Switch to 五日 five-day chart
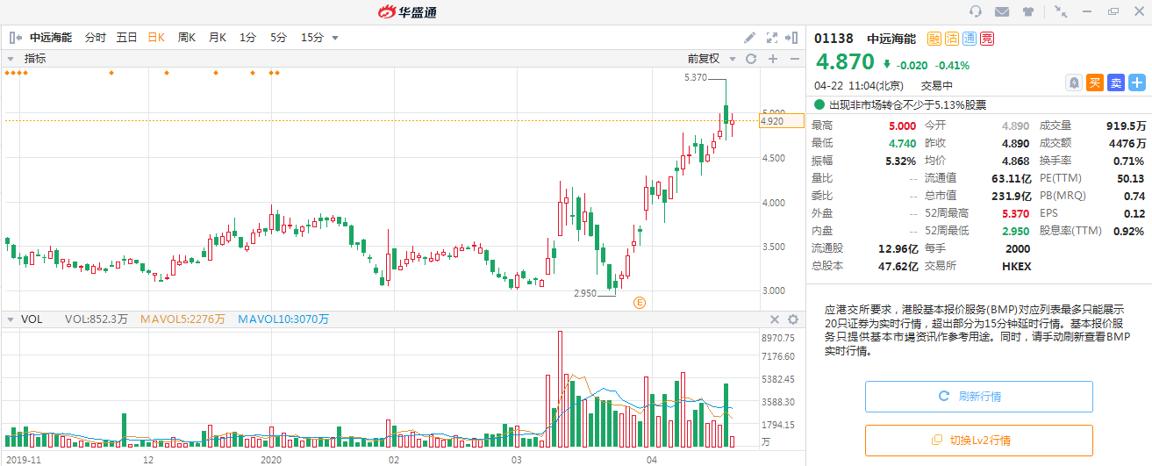 click(127, 38)
